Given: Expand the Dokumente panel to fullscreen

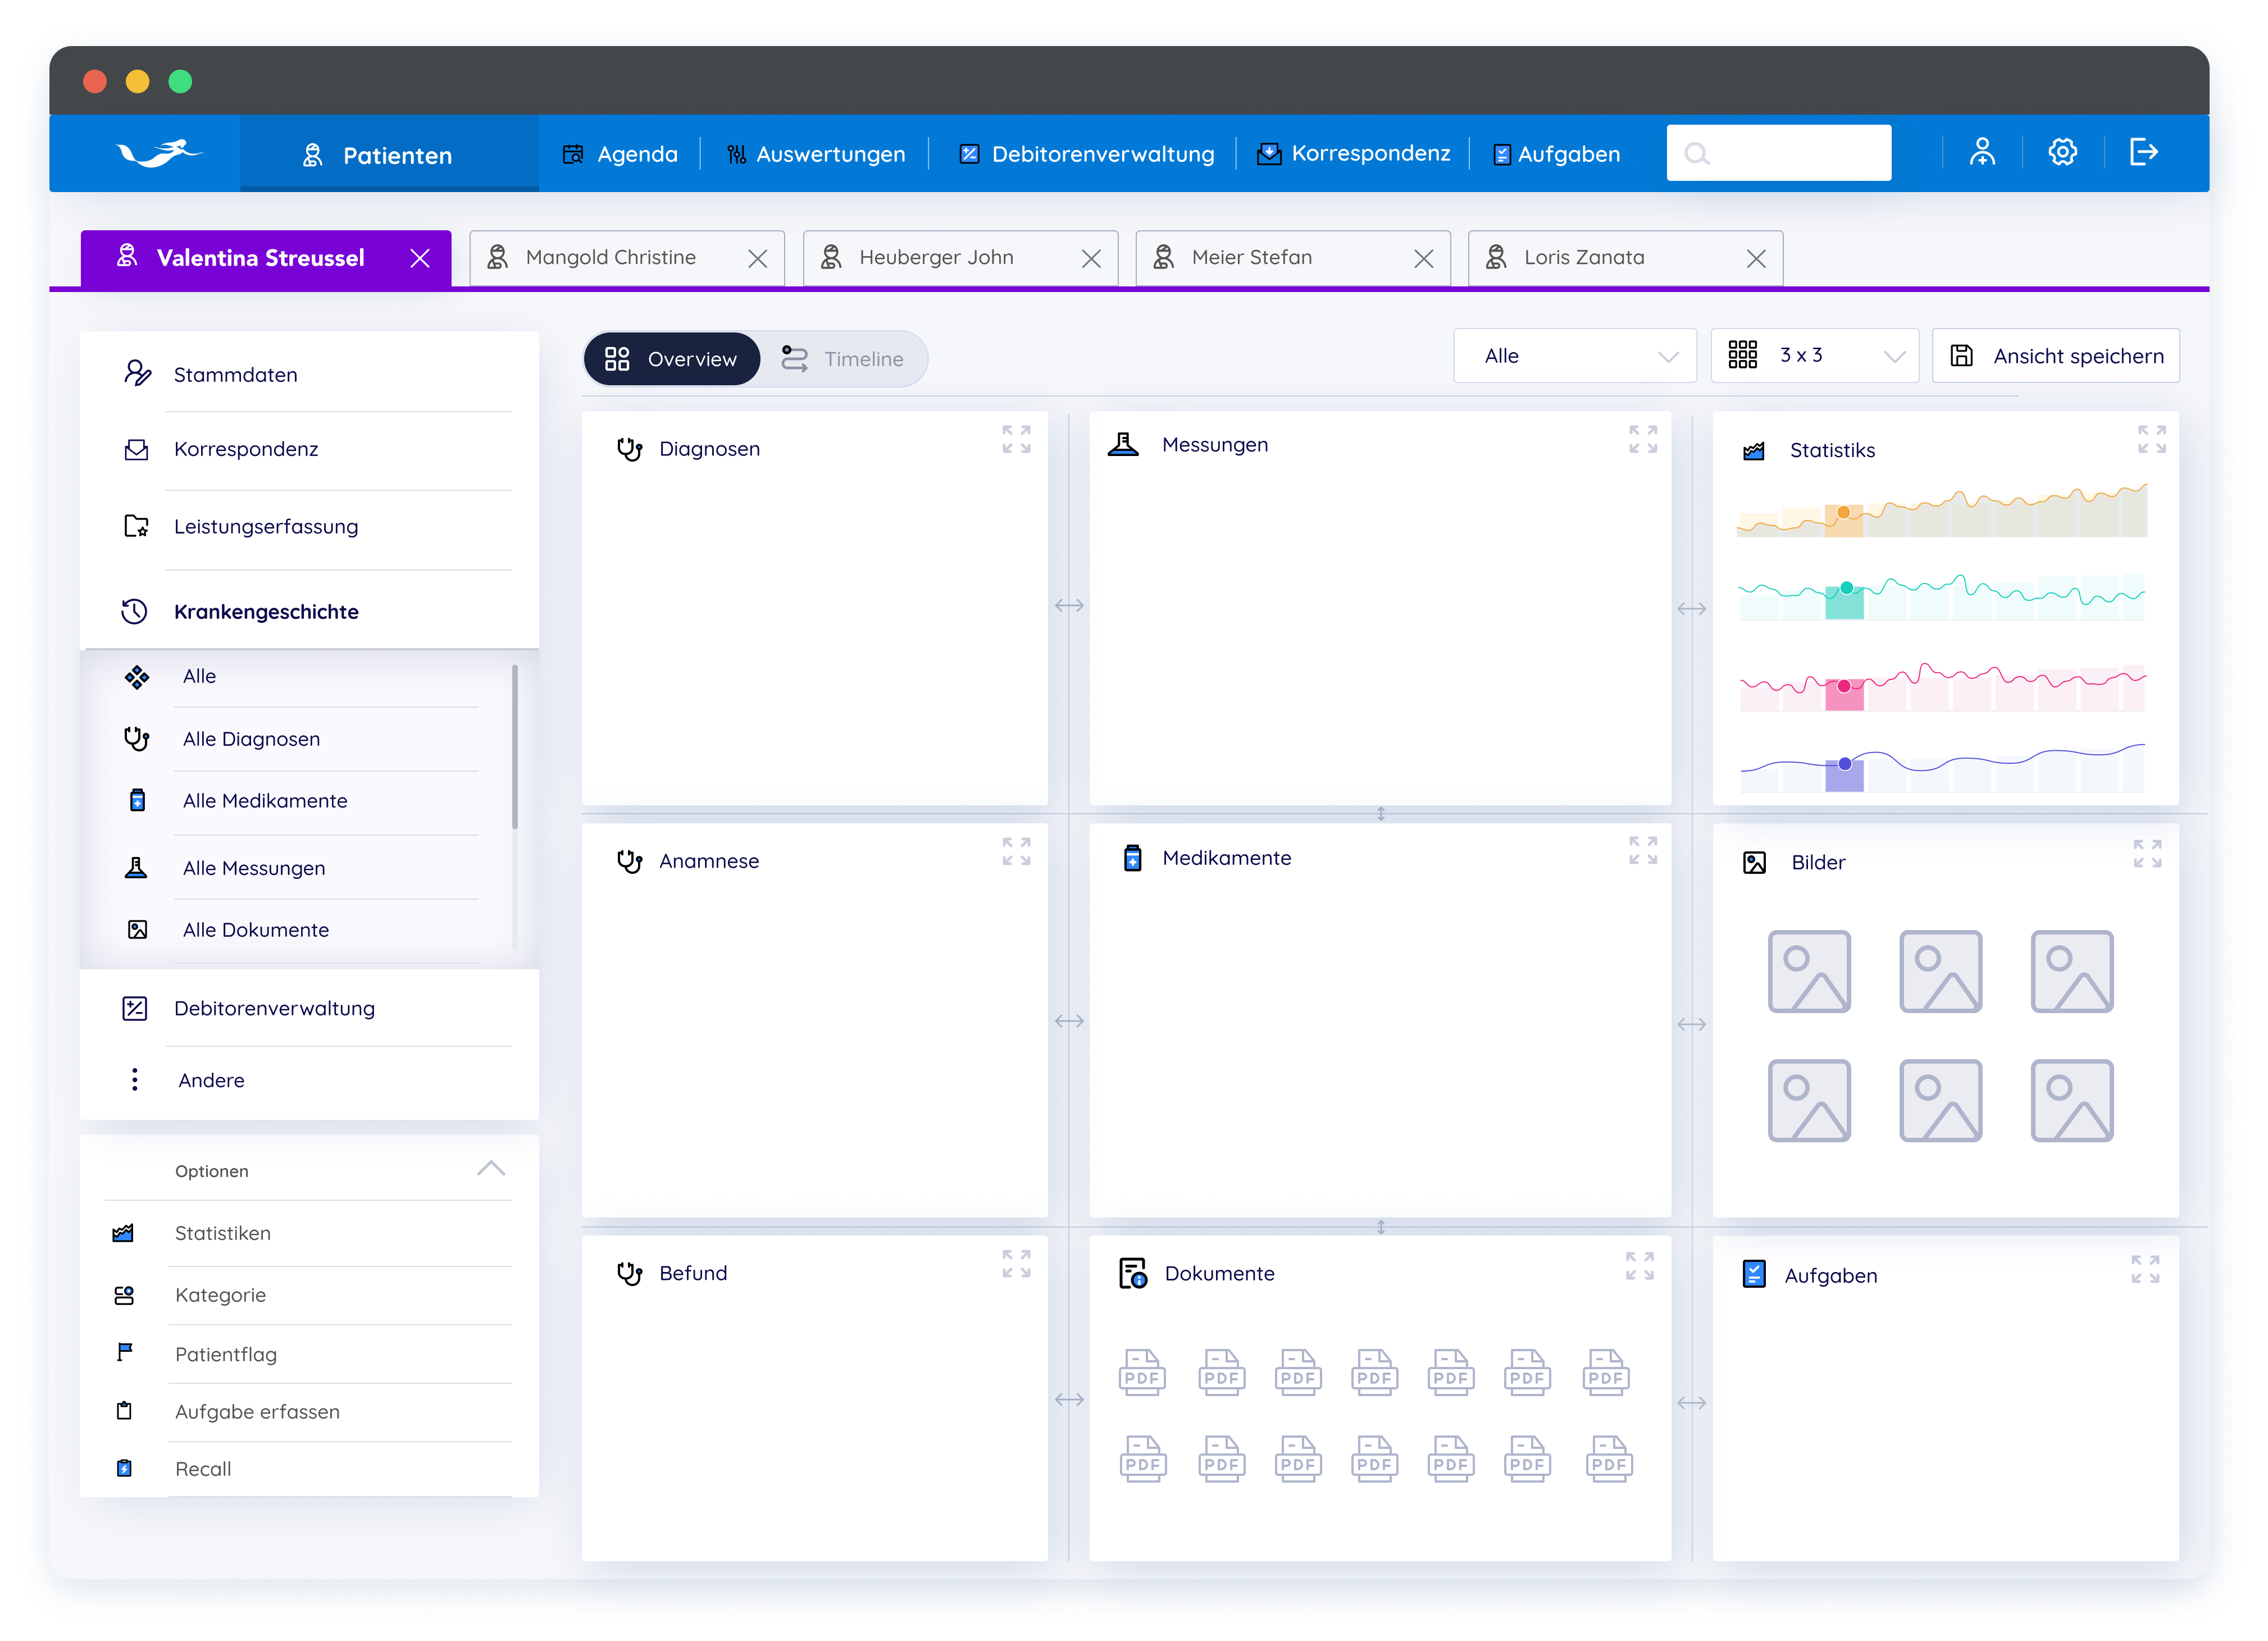Looking at the screenshot, I should (1639, 1266).
